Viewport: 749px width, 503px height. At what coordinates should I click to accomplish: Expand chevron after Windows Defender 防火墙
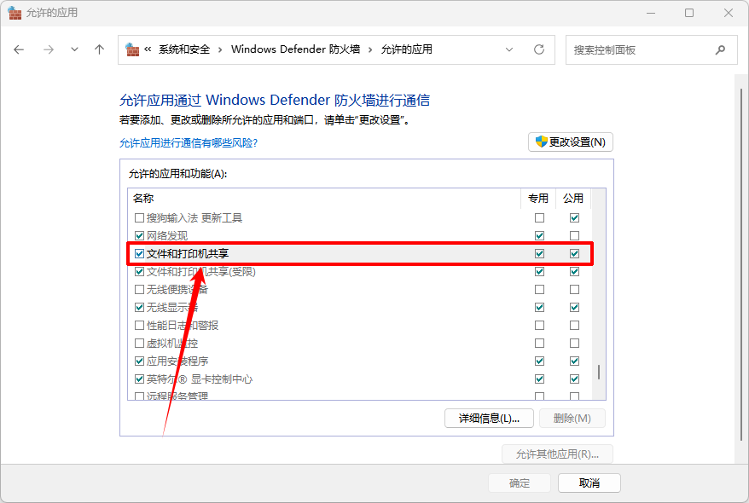click(370, 50)
